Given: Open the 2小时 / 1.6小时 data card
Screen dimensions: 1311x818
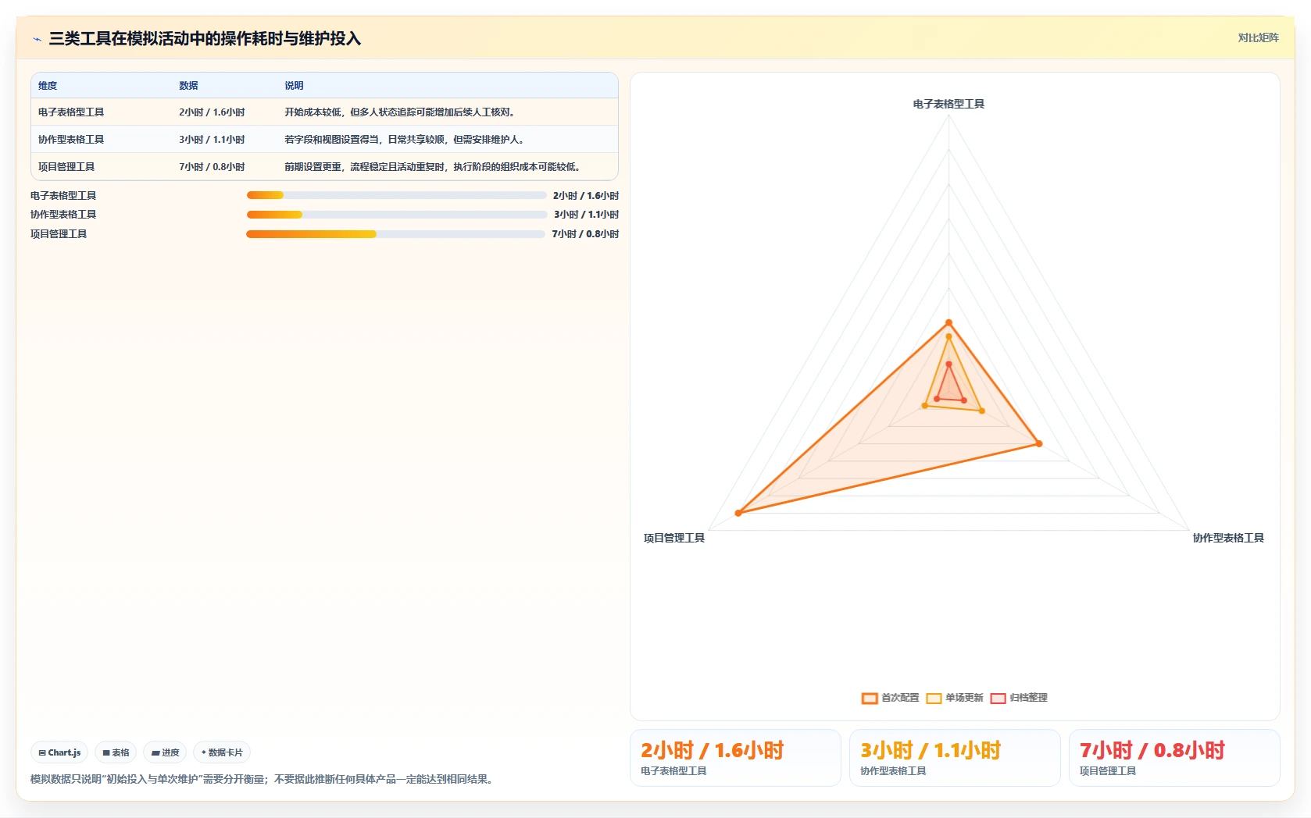Looking at the screenshot, I should tap(735, 758).
